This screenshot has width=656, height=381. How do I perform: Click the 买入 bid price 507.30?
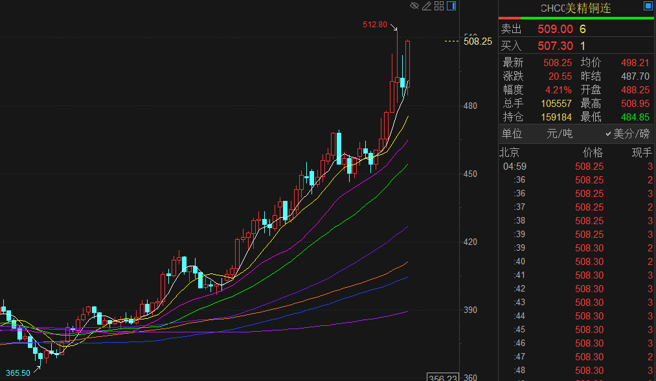555,45
